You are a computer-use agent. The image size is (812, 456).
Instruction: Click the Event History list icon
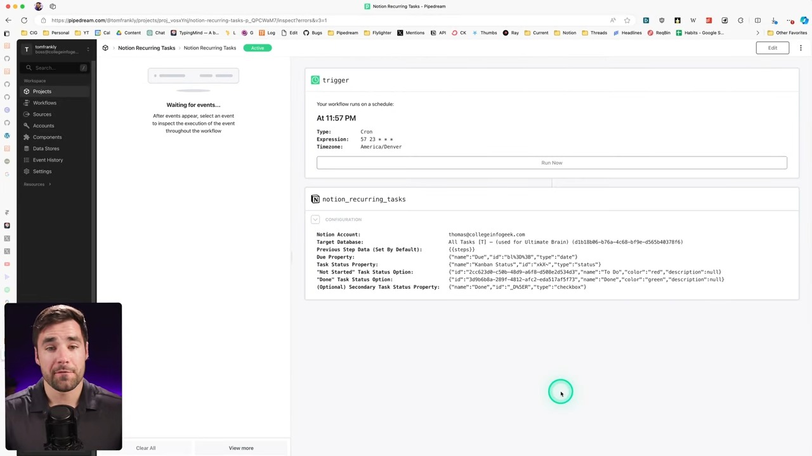[27, 160]
